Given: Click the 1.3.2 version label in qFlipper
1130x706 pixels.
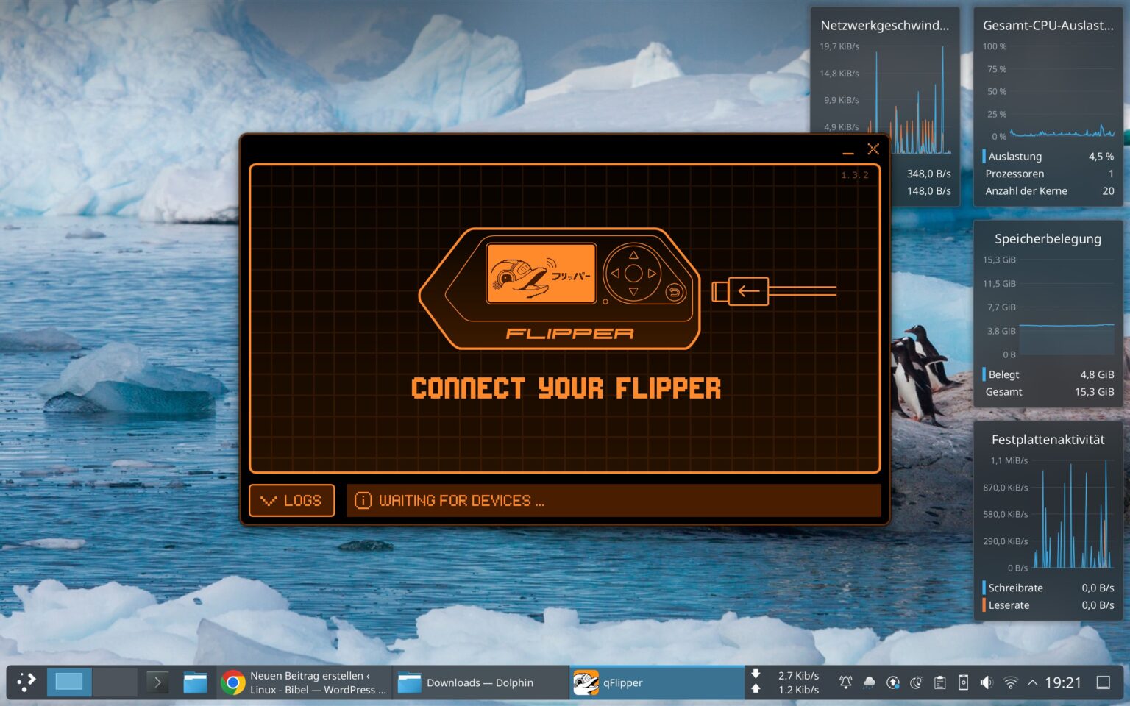Looking at the screenshot, I should (855, 176).
